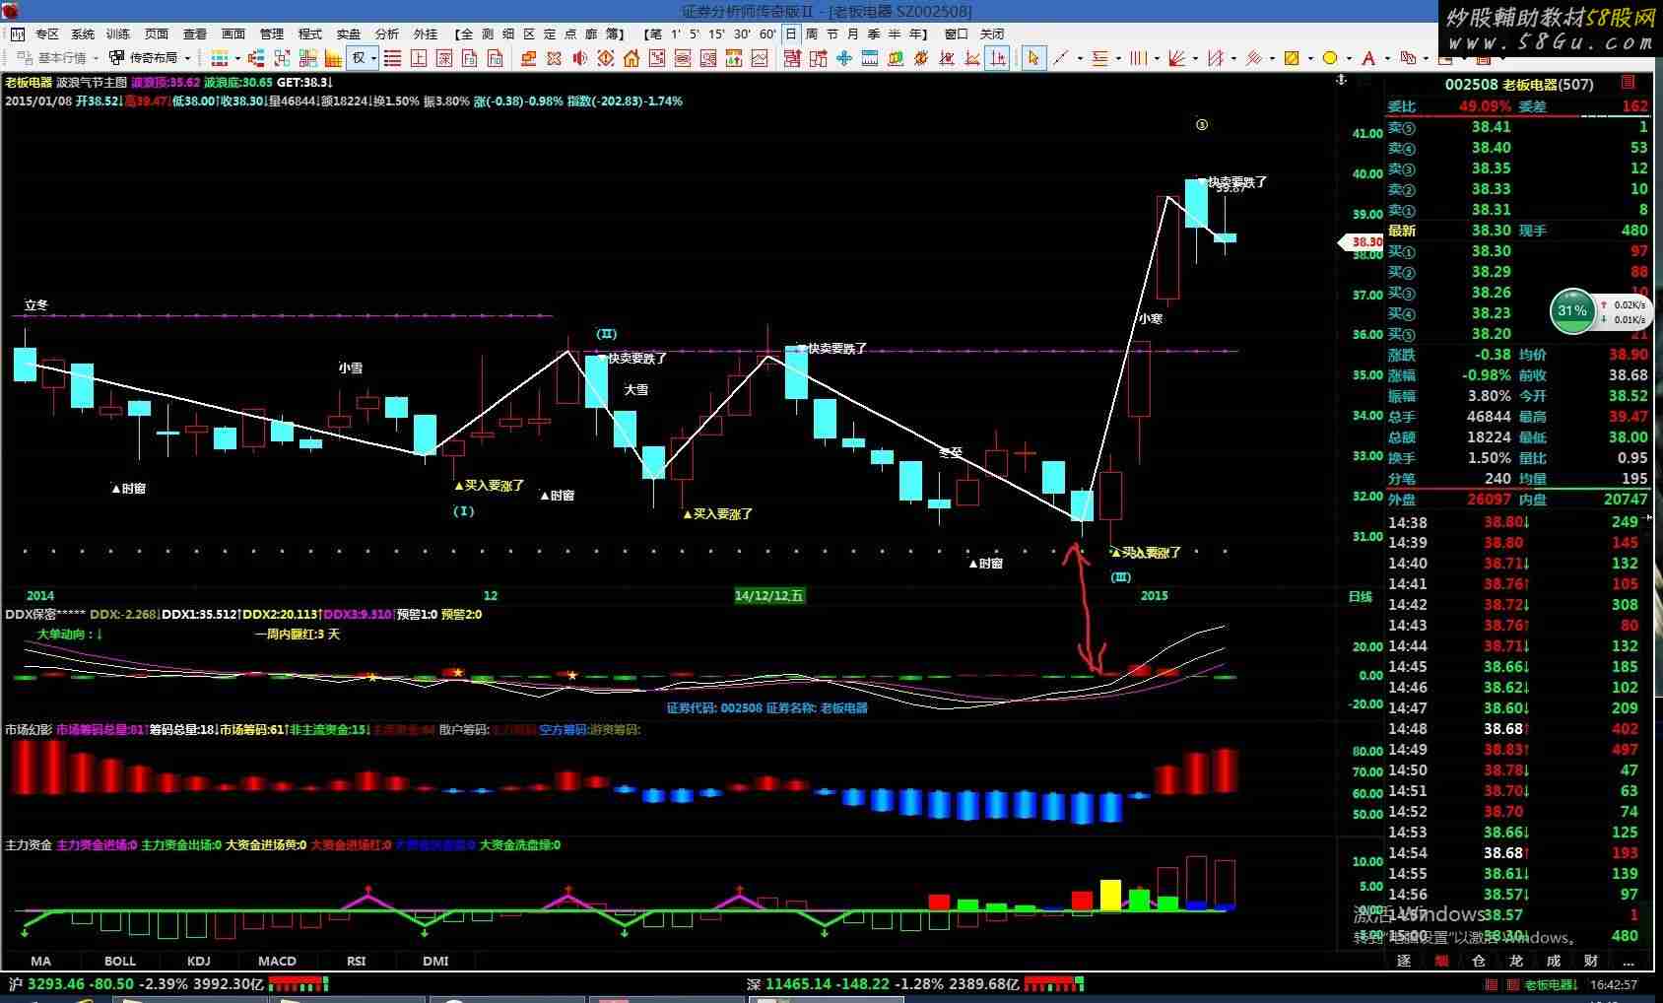
Task: Open dropdown beside the yellow rectangle tool
Action: point(1310,58)
